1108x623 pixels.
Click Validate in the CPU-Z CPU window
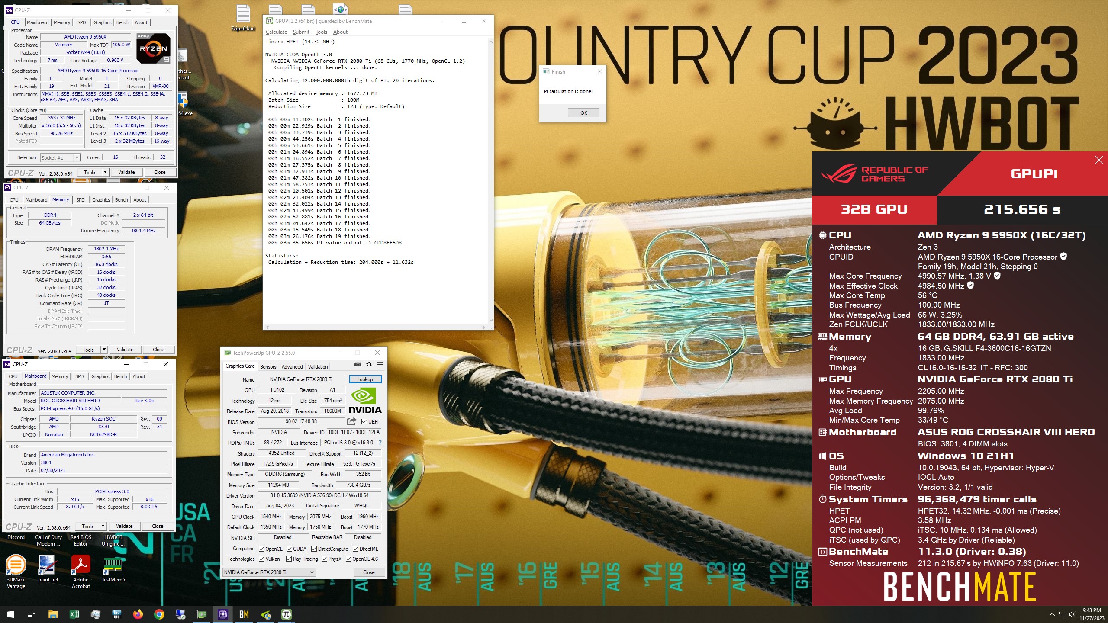pyautogui.click(x=126, y=172)
